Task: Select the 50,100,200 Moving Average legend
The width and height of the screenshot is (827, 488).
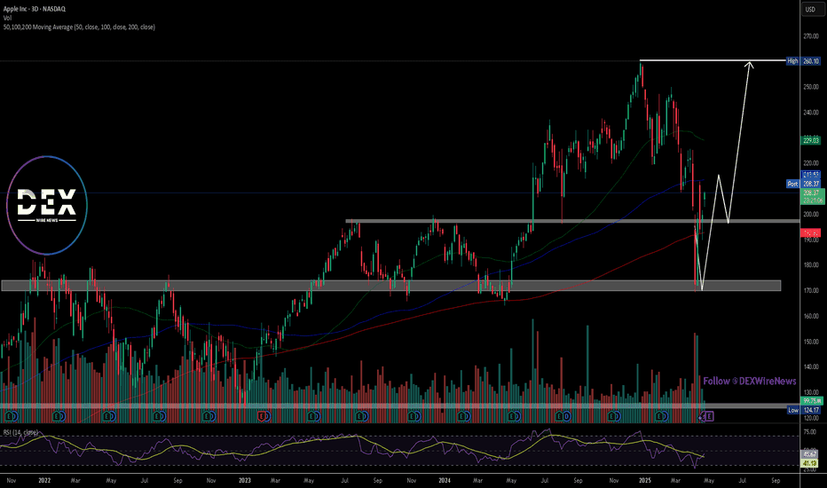Action: coord(79,27)
